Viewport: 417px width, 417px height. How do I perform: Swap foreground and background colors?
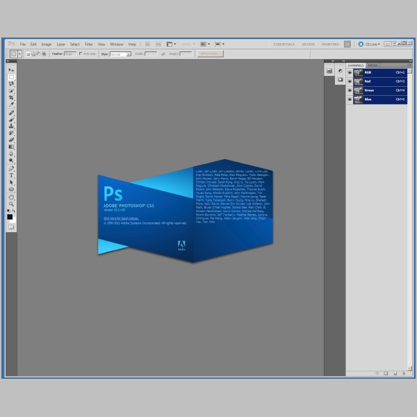coord(14,211)
